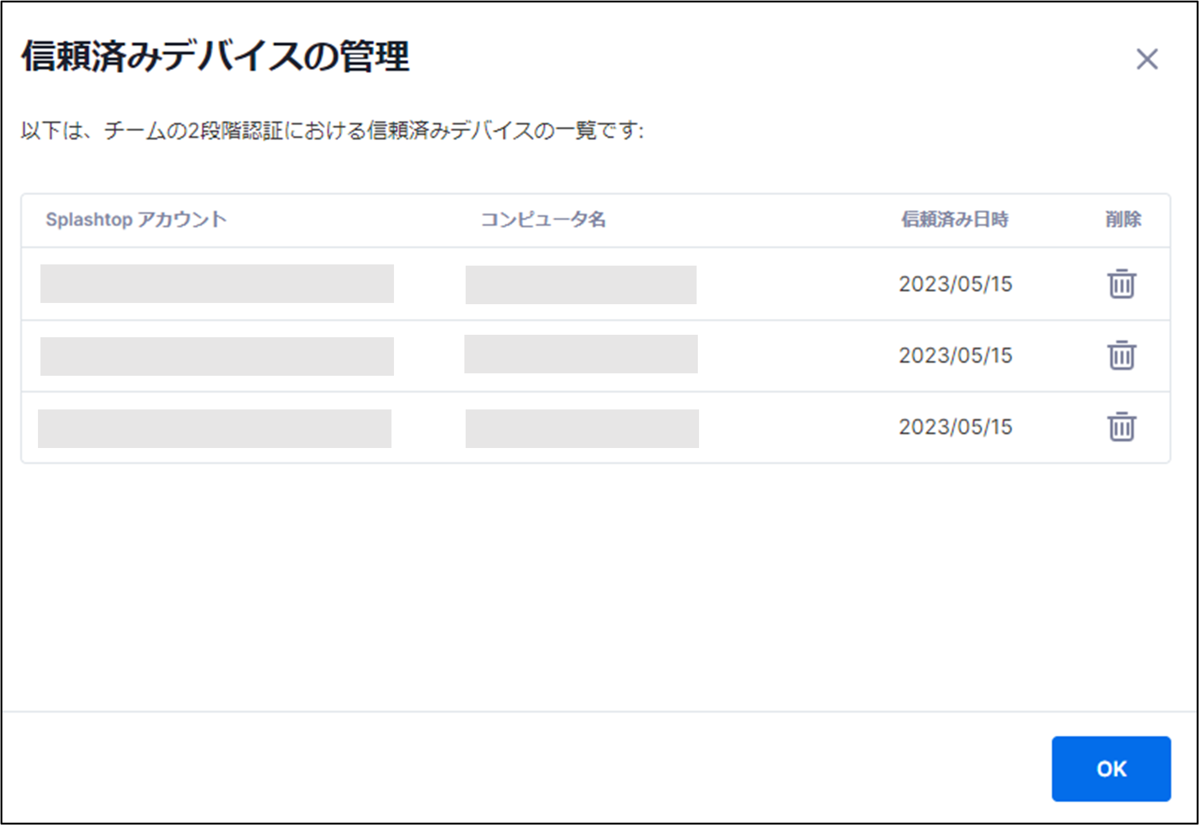
Task: Click the Splashtop アカウント column header
Action: [x=136, y=219]
